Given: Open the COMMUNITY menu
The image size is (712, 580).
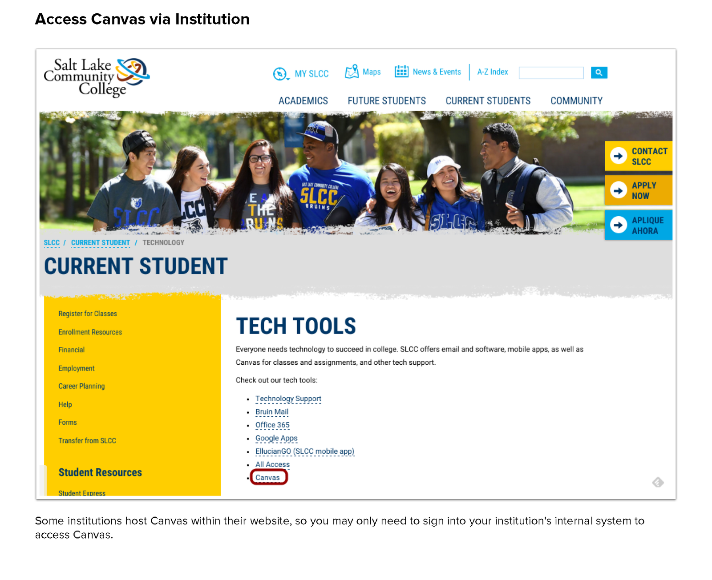Looking at the screenshot, I should (576, 101).
